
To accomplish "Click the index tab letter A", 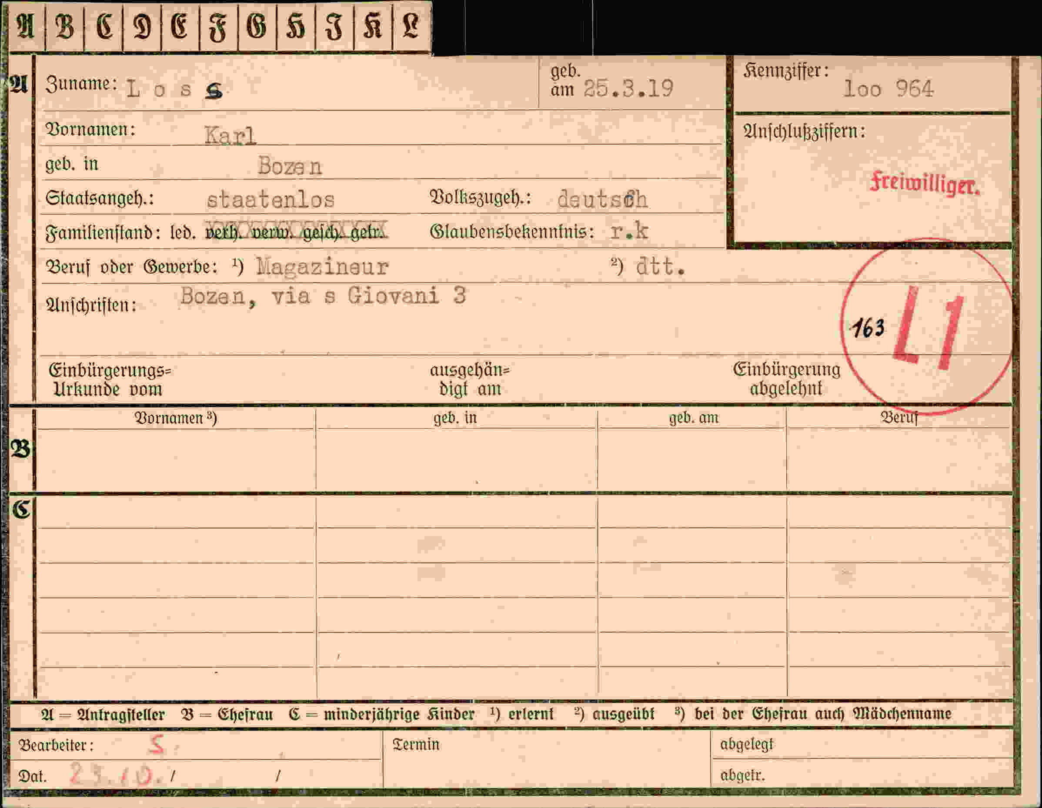I will click(25, 26).
